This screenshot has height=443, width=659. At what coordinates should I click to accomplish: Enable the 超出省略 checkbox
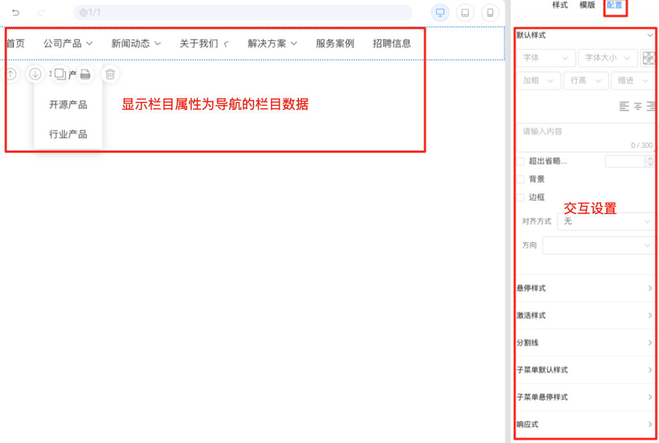[521, 161]
